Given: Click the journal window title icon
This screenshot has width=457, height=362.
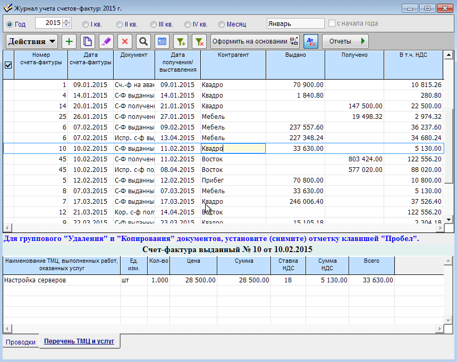Looking at the screenshot, I should pos(8,8).
